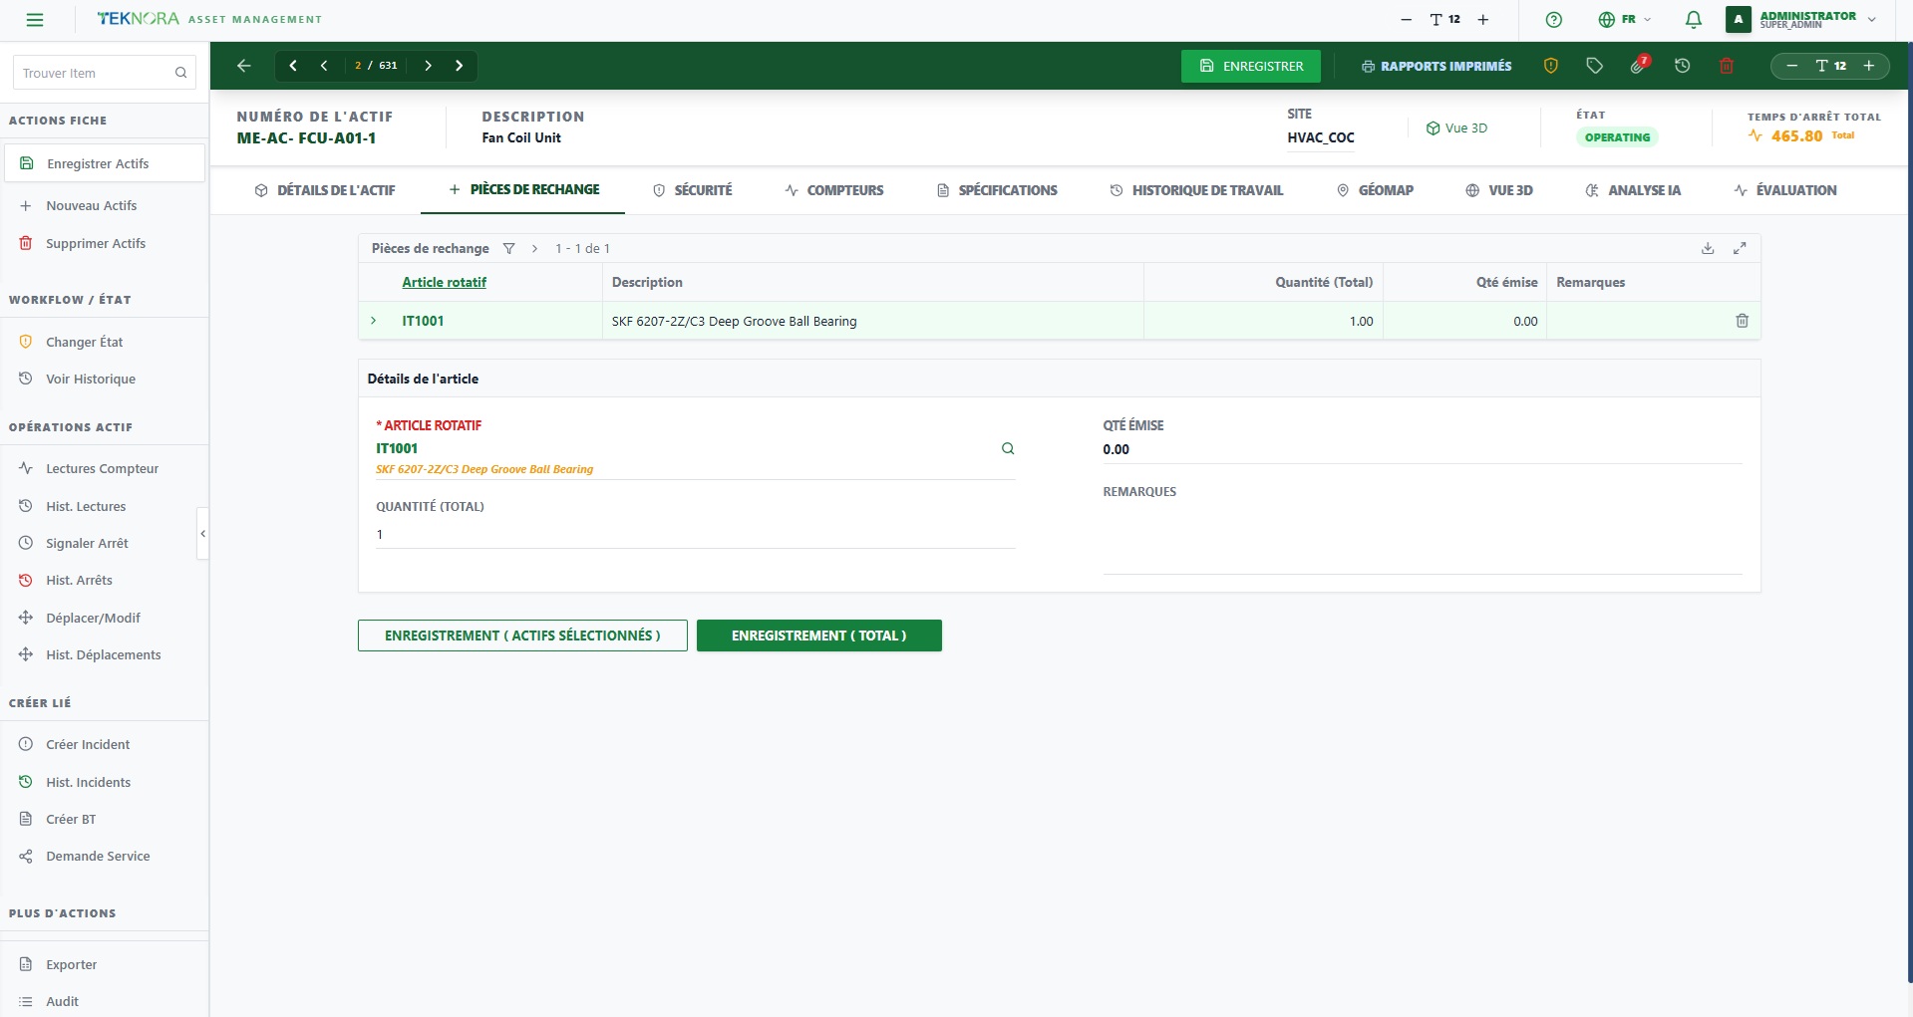Click the red delete trash icon in toolbar
The image size is (1913, 1017).
[x=1727, y=66]
